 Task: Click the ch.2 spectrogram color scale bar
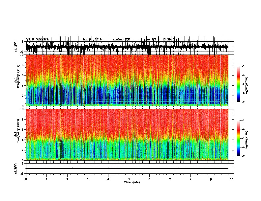[x=238, y=138]
